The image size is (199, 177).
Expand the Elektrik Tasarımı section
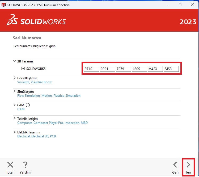pos(14,132)
